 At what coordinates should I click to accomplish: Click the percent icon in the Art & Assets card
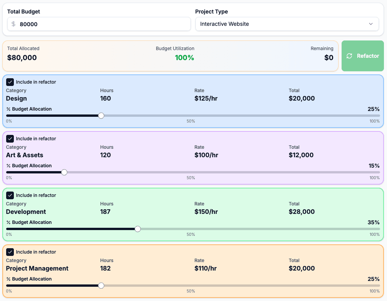[8, 166]
